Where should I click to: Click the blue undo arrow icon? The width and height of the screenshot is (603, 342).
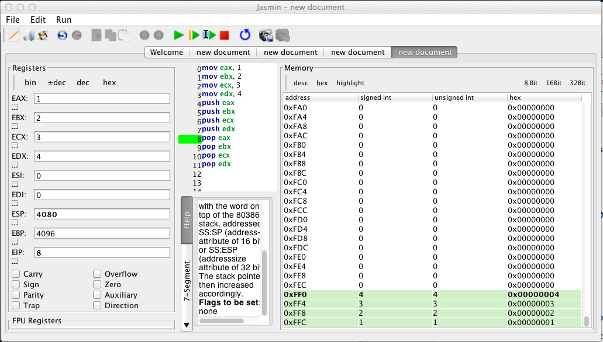pos(62,36)
